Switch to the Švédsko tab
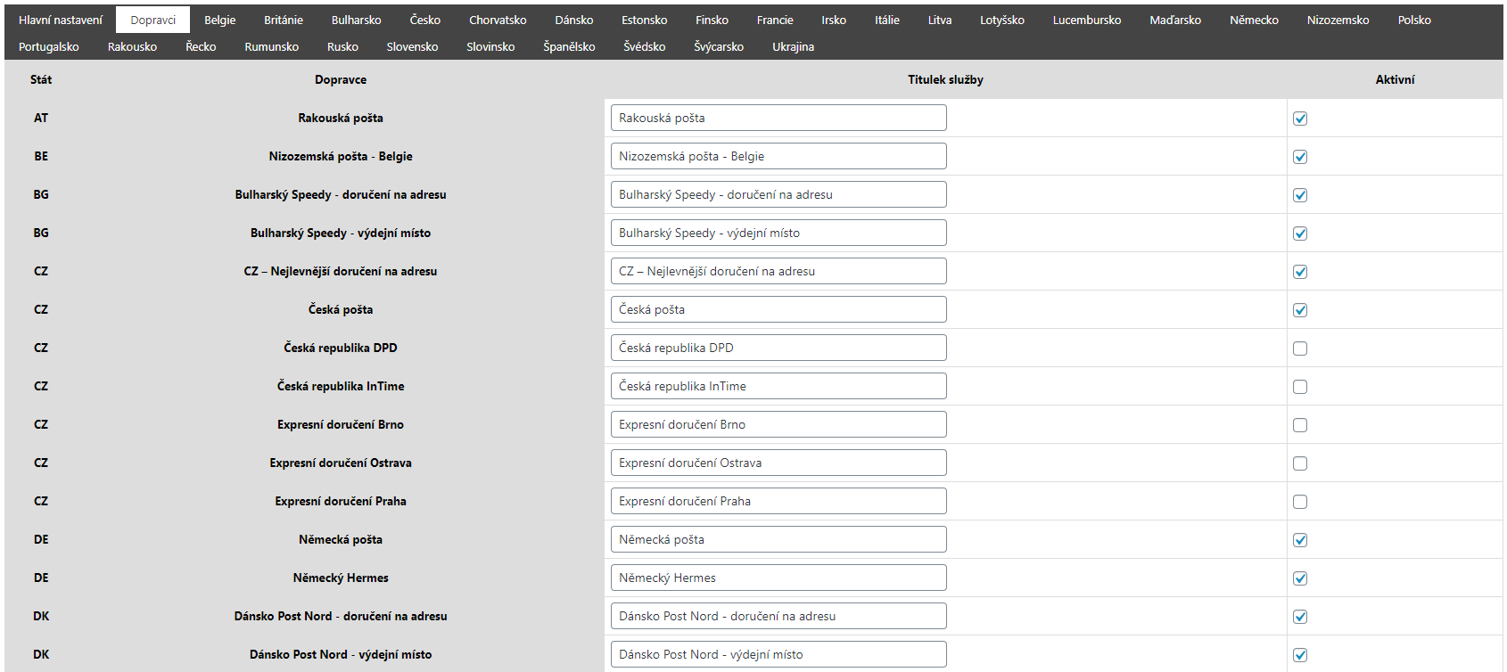 click(x=645, y=46)
